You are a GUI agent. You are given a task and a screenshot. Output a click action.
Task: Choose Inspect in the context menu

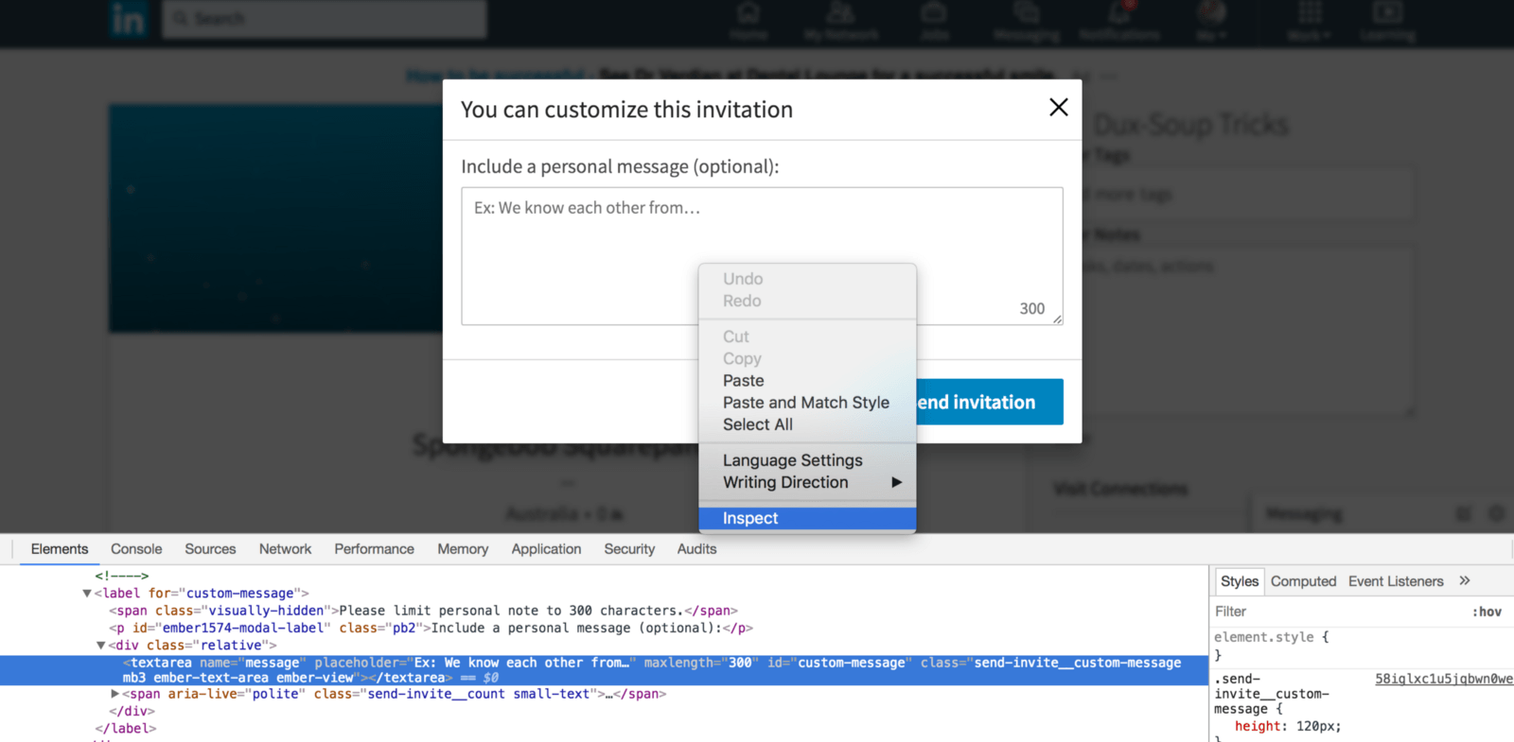point(807,518)
